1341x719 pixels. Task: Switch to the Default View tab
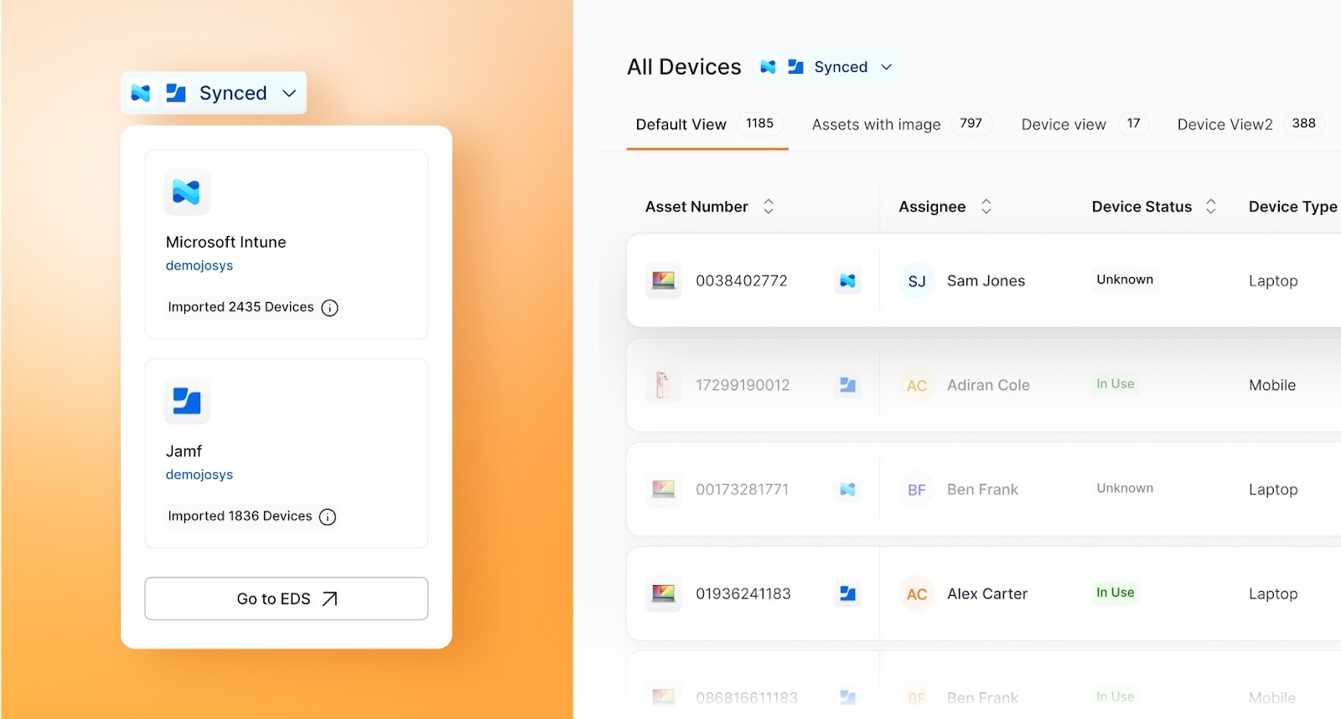(707, 125)
